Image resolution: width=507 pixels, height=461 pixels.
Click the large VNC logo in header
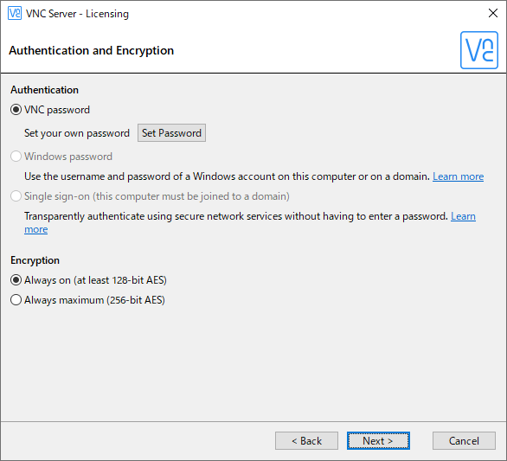(x=478, y=50)
